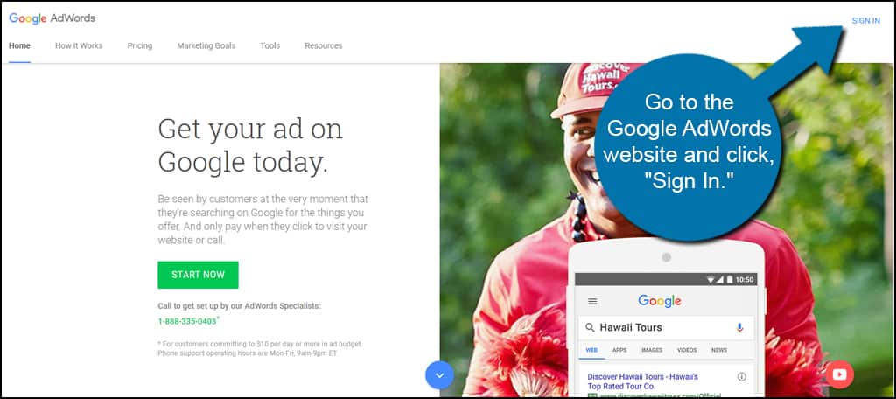The height and width of the screenshot is (399, 896).
Task: Click the red YouTube play button
Action: (839, 375)
